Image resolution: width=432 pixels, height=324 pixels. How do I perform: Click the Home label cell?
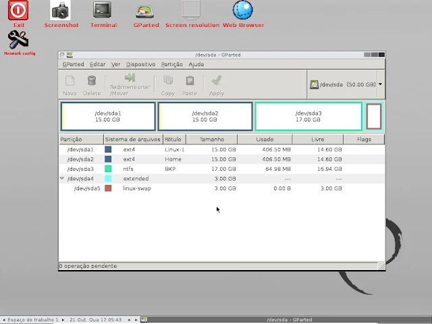tap(173, 159)
